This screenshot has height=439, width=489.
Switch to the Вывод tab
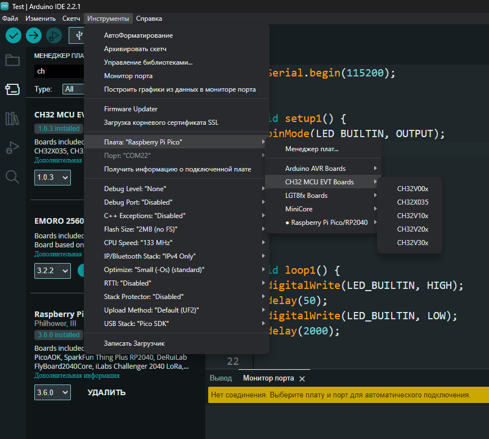[x=221, y=378]
